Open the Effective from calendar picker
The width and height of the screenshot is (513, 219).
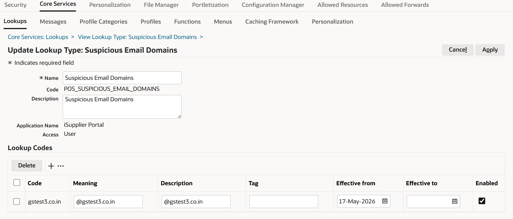(x=385, y=201)
